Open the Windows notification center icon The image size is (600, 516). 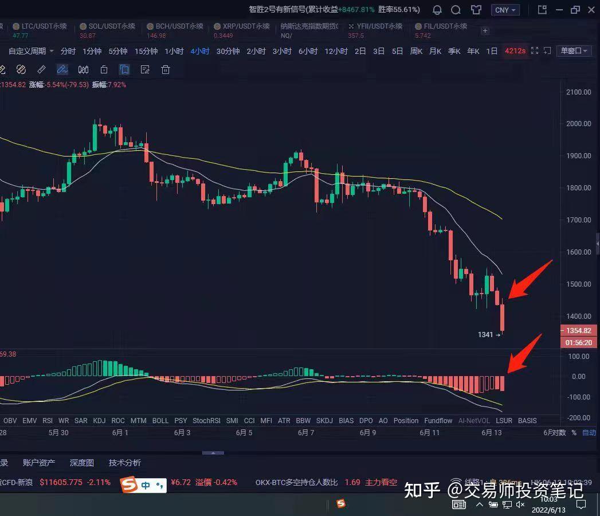coord(581,505)
